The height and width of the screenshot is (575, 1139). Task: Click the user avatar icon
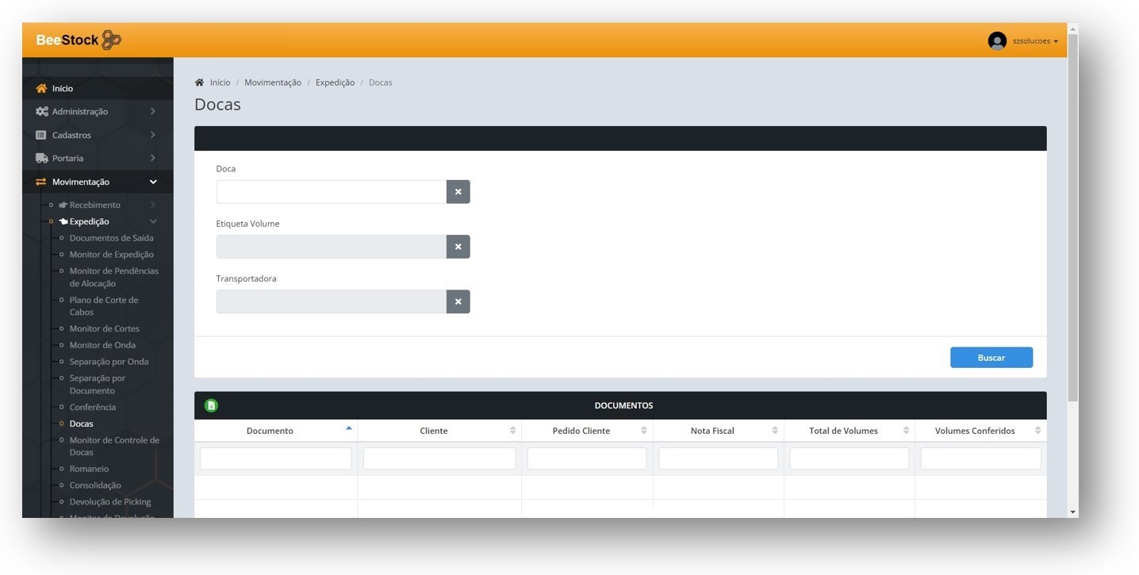pyautogui.click(x=997, y=41)
